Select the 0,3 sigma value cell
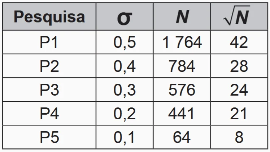Image resolution: width=270 pixels, height=152 pixels. point(125,90)
